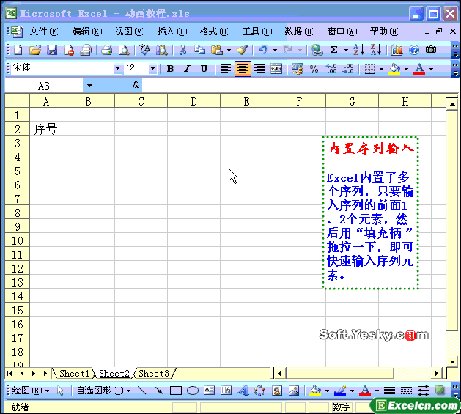Open a file with the Open folder icon
The width and height of the screenshot is (461, 414).
pyautogui.click(x=35, y=50)
